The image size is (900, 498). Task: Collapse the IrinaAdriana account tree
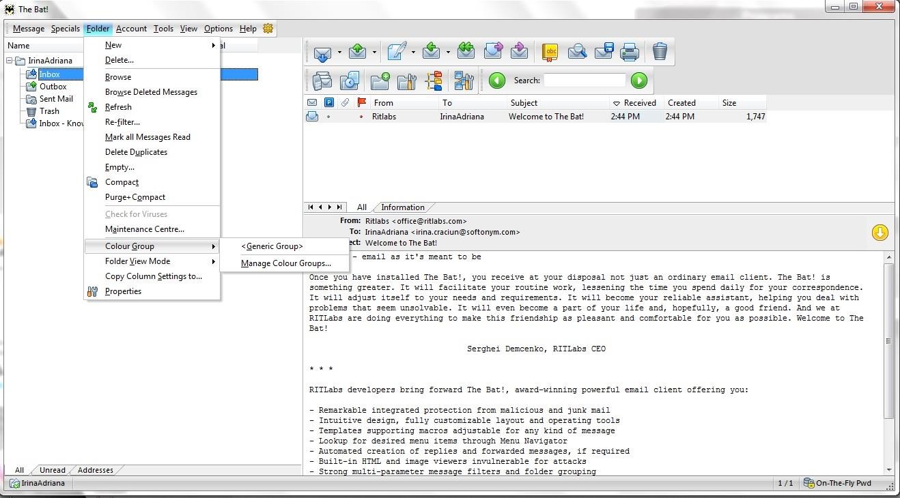coord(10,61)
